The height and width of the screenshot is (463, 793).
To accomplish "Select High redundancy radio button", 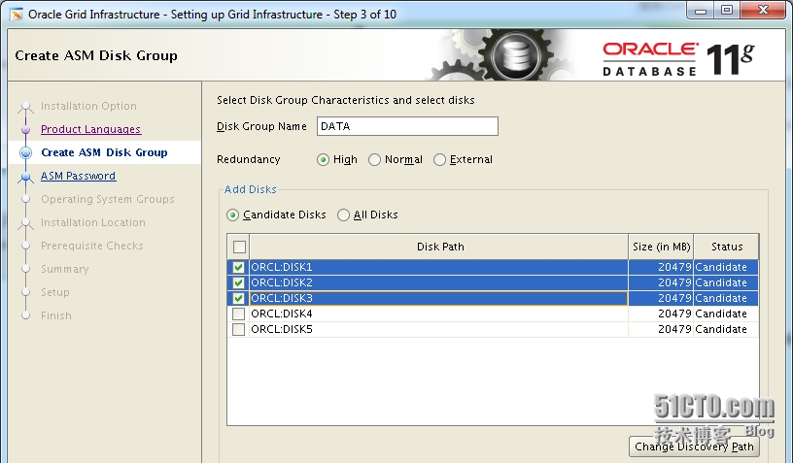I will click(x=324, y=159).
